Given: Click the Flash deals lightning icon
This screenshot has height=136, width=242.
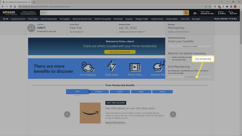Looking at the screenshot, I should click(x=111, y=66).
